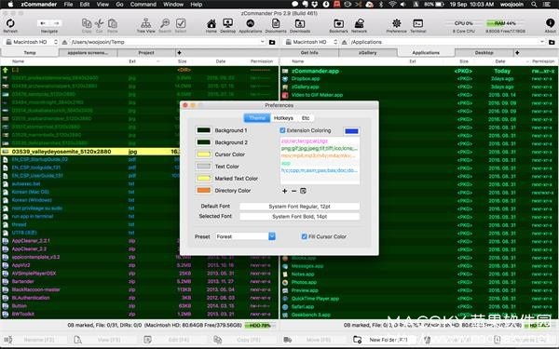Pick the Cursor Color swatch
Screen dimensions: 559x349
tap(203, 154)
